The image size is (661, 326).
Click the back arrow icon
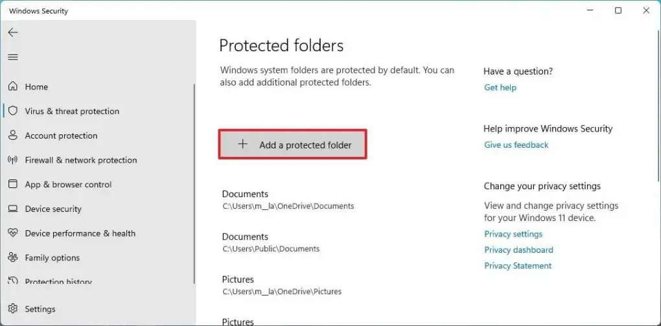tap(13, 32)
